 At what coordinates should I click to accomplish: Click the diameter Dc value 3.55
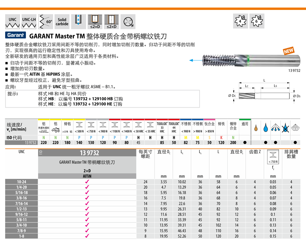[x=163, y=182]
